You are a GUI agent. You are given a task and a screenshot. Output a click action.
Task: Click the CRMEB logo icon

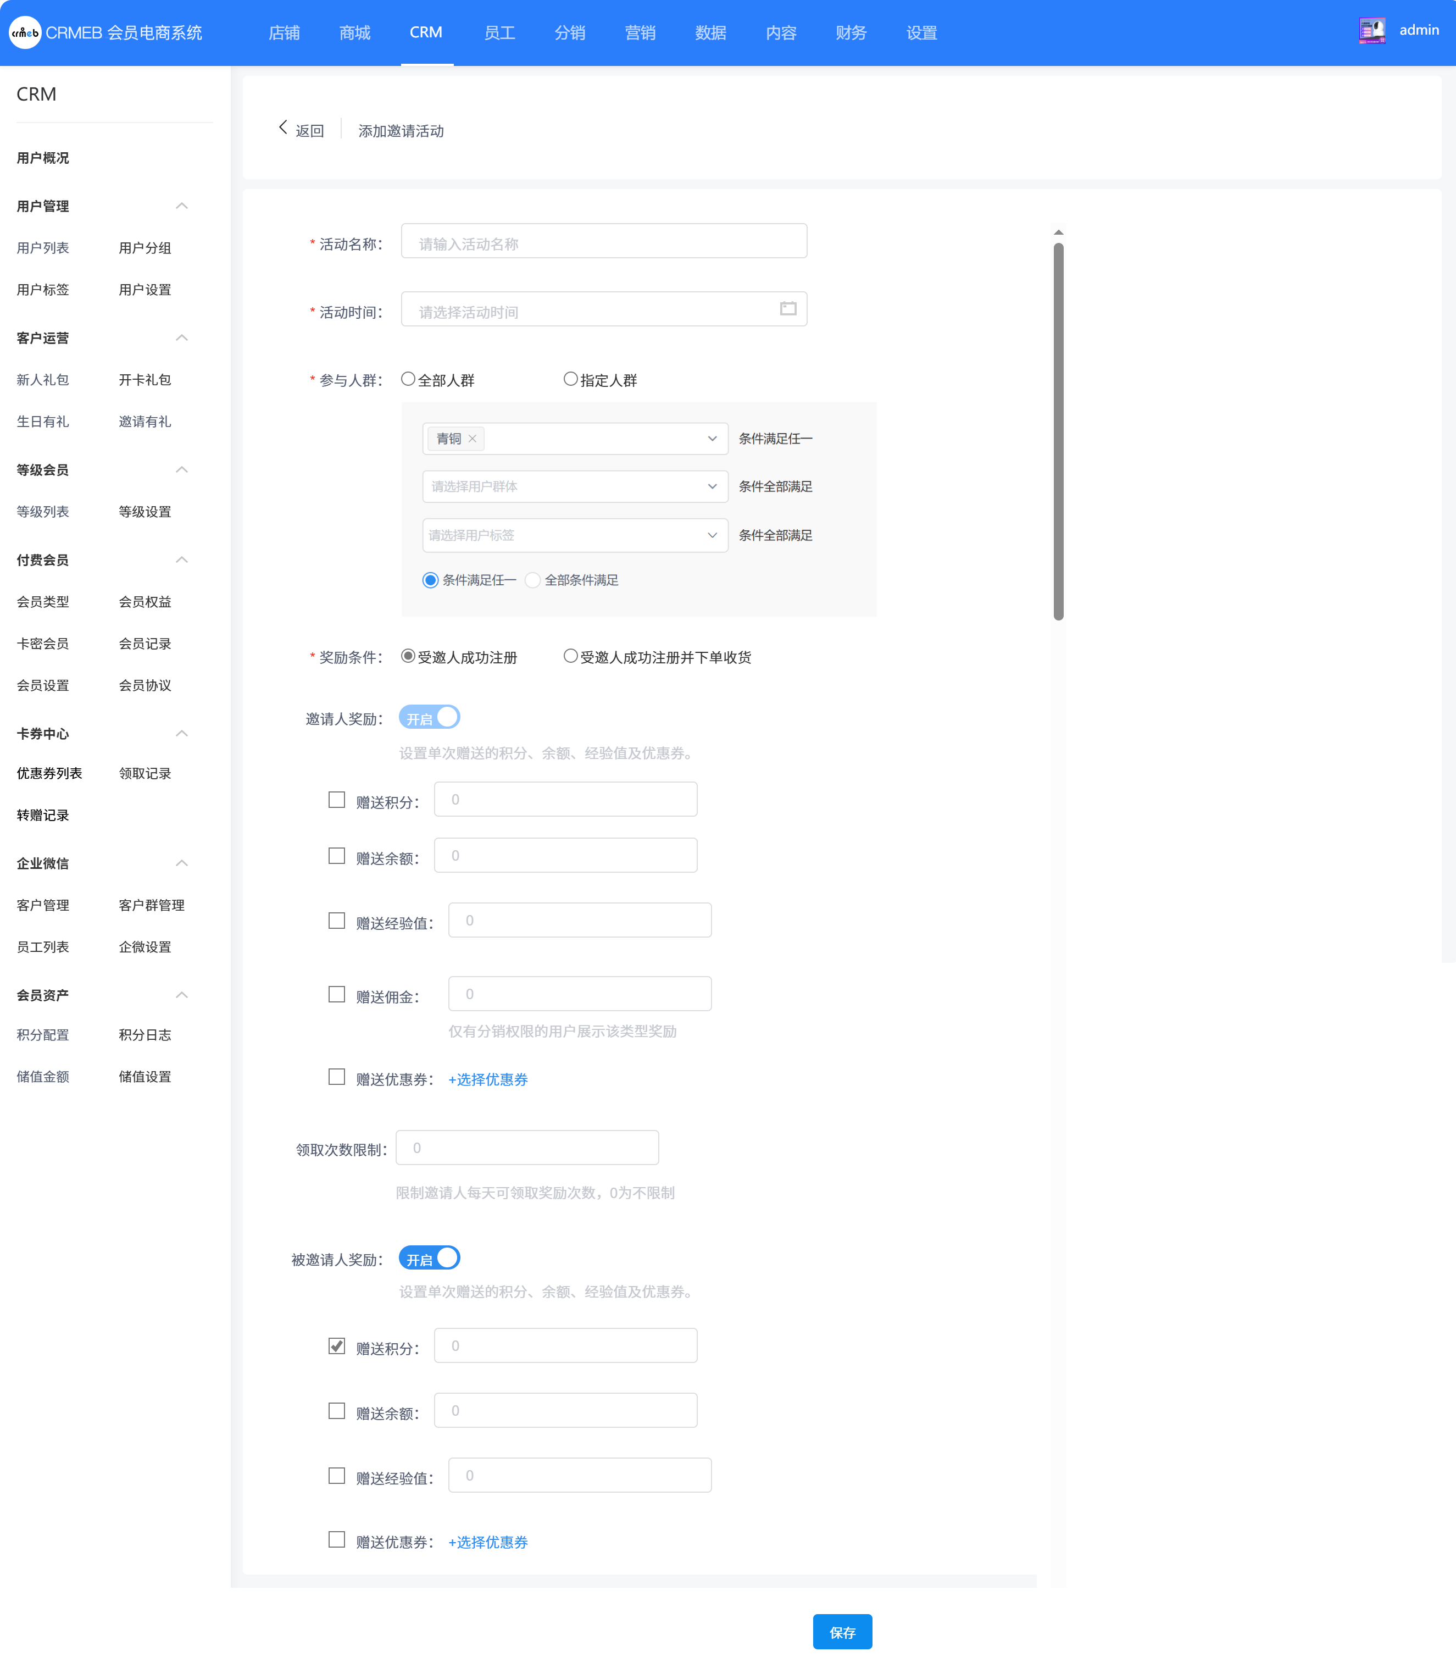[x=24, y=32]
